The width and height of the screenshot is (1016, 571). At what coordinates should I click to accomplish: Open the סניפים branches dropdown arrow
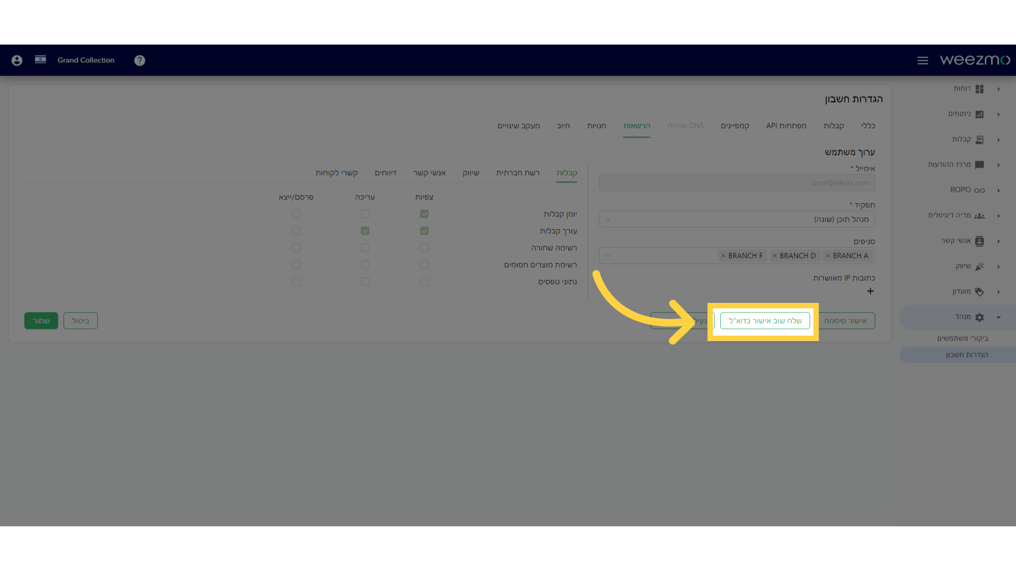coord(608,256)
